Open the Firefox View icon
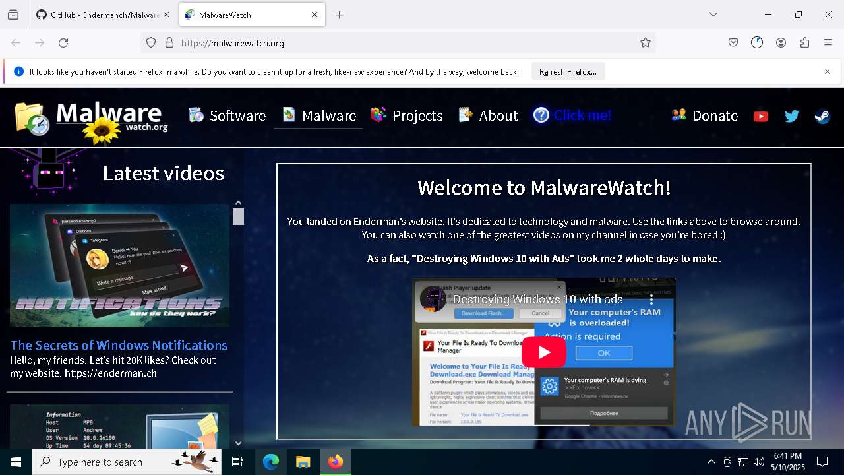 pyautogui.click(x=13, y=15)
